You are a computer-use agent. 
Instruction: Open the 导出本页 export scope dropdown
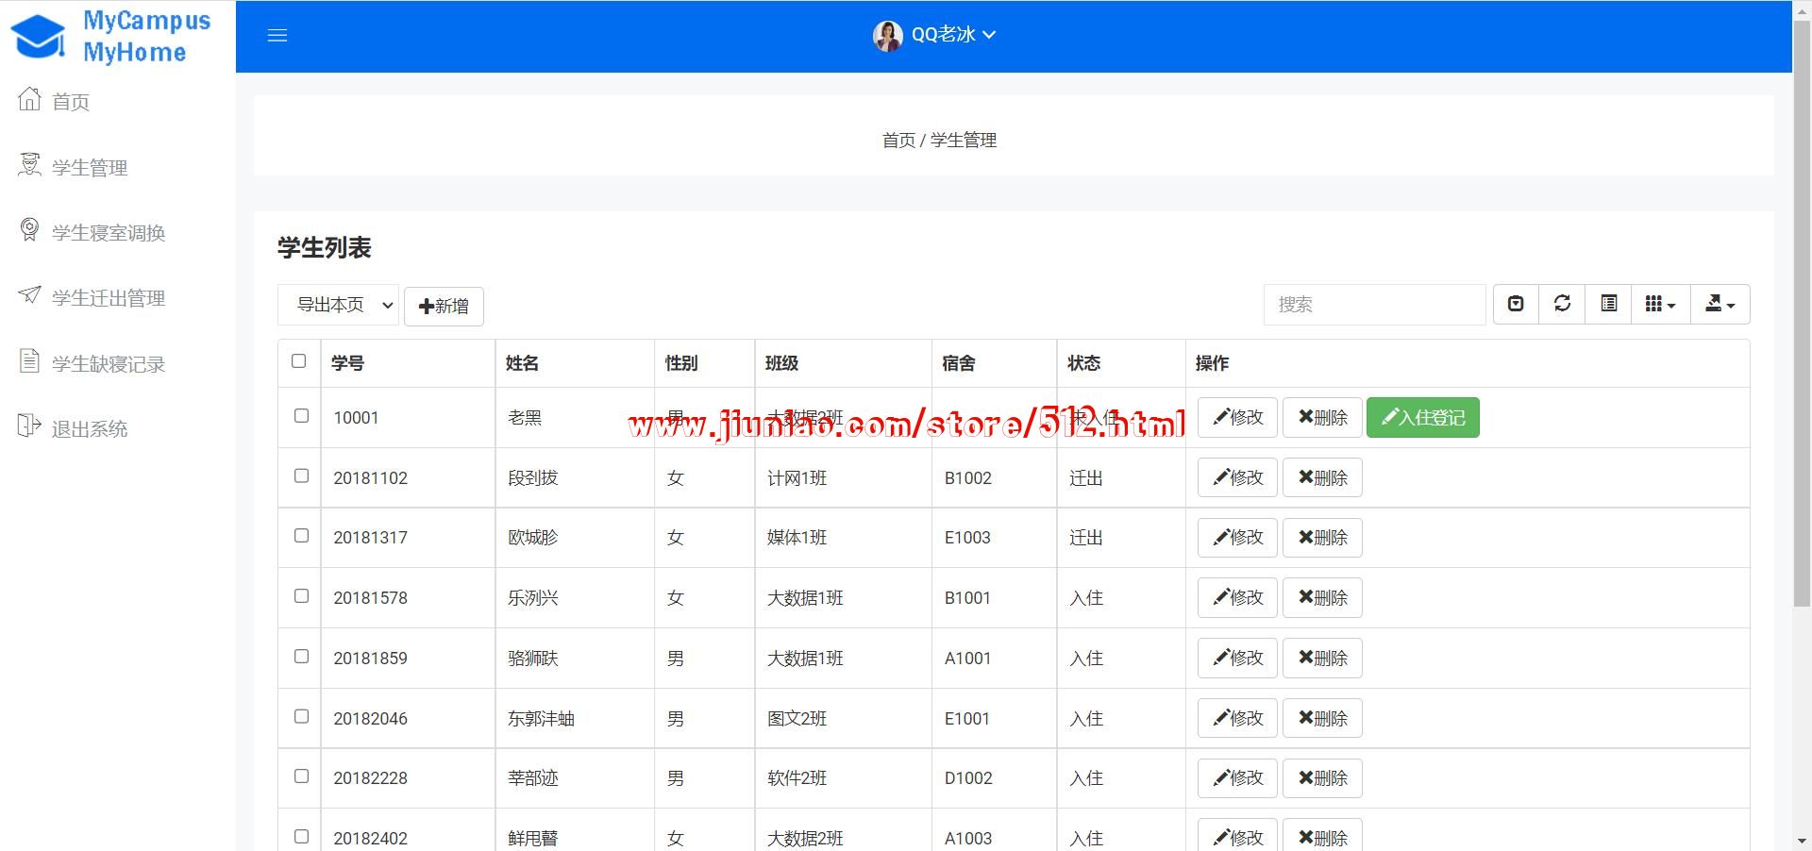tap(338, 305)
